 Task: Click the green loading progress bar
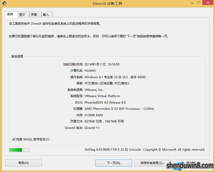point(19,150)
